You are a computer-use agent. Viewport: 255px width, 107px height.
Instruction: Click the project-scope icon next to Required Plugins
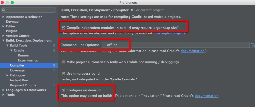click(54, 85)
